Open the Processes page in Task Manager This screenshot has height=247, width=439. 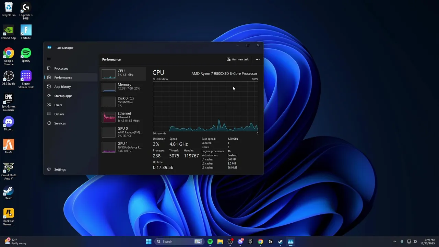[71, 68]
